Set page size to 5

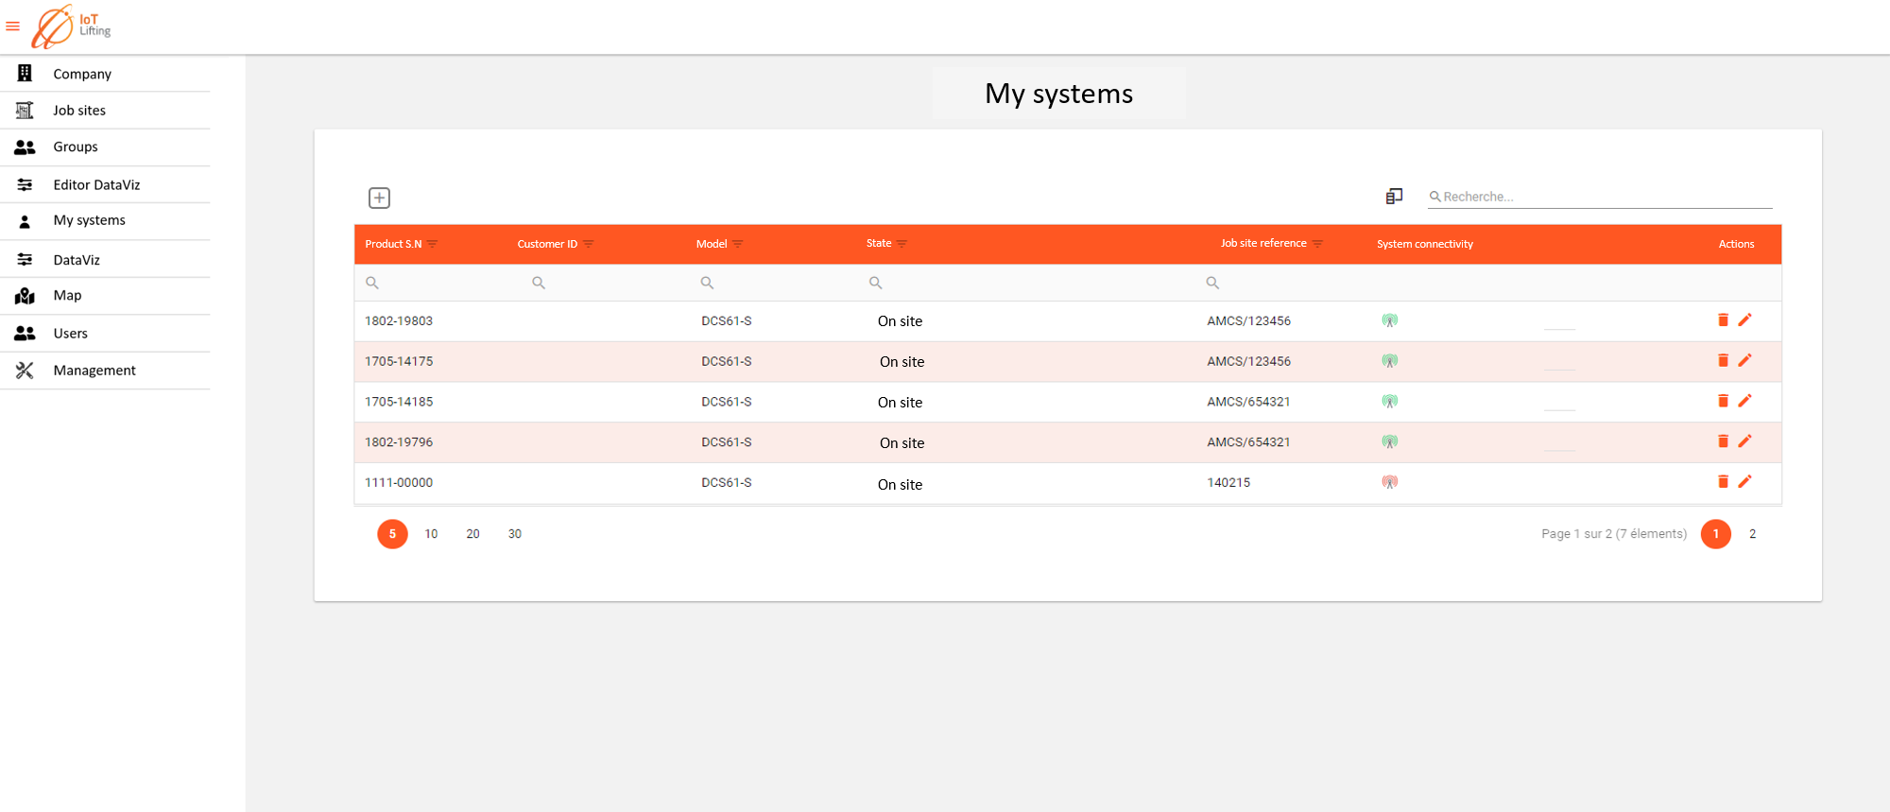click(x=392, y=534)
